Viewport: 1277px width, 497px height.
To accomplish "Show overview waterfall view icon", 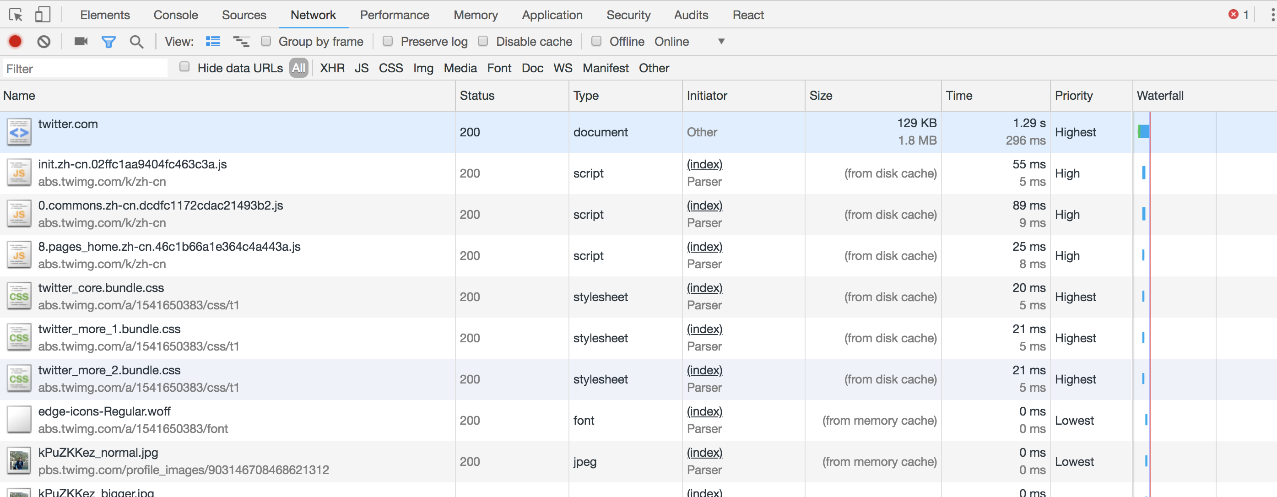I will pyautogui.click(x=241, y=42).
